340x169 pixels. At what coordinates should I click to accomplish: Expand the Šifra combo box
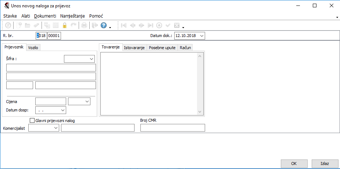point(92,59)
